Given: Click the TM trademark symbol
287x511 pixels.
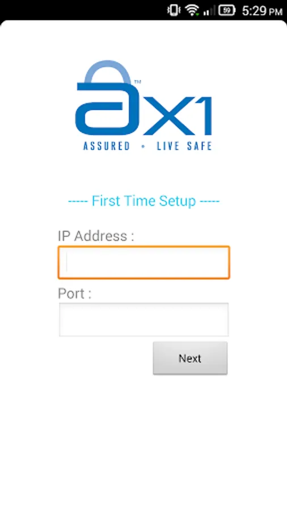Looking at the screenshot, I should point(138,83).
